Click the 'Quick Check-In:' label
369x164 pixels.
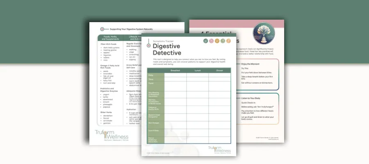[x=248, y=102]
